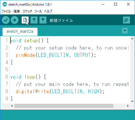
Task: Click the horizontal scrollbar thumb
Action: [64, 106]
